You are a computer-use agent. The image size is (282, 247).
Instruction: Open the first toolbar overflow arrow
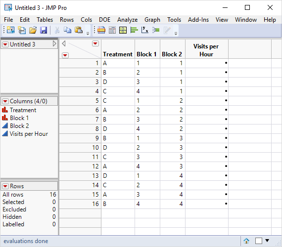(88, 33)
